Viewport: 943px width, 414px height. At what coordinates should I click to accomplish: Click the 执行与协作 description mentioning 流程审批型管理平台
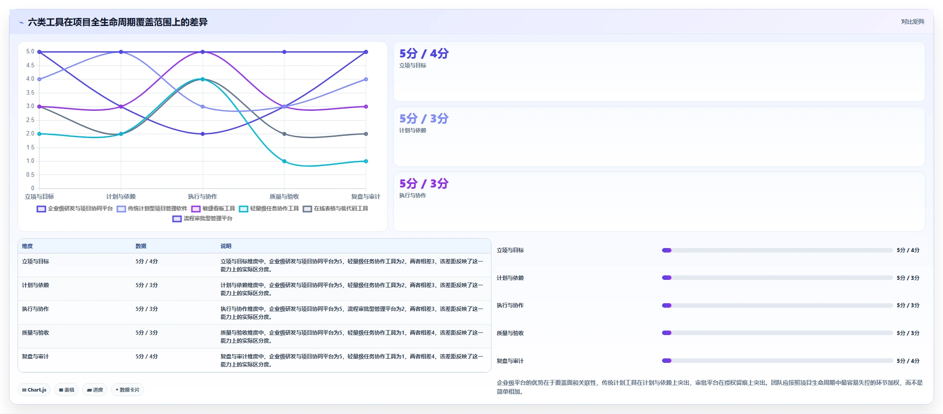(352, 313)
